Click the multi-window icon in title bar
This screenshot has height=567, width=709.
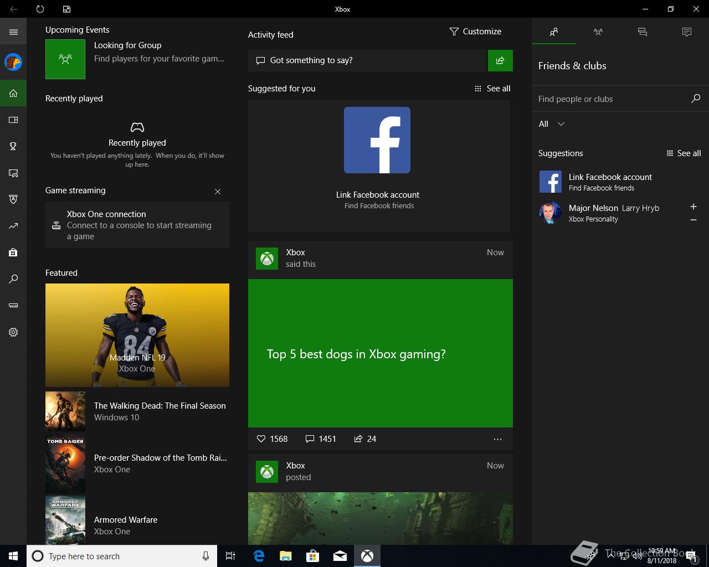pos(66,9)
